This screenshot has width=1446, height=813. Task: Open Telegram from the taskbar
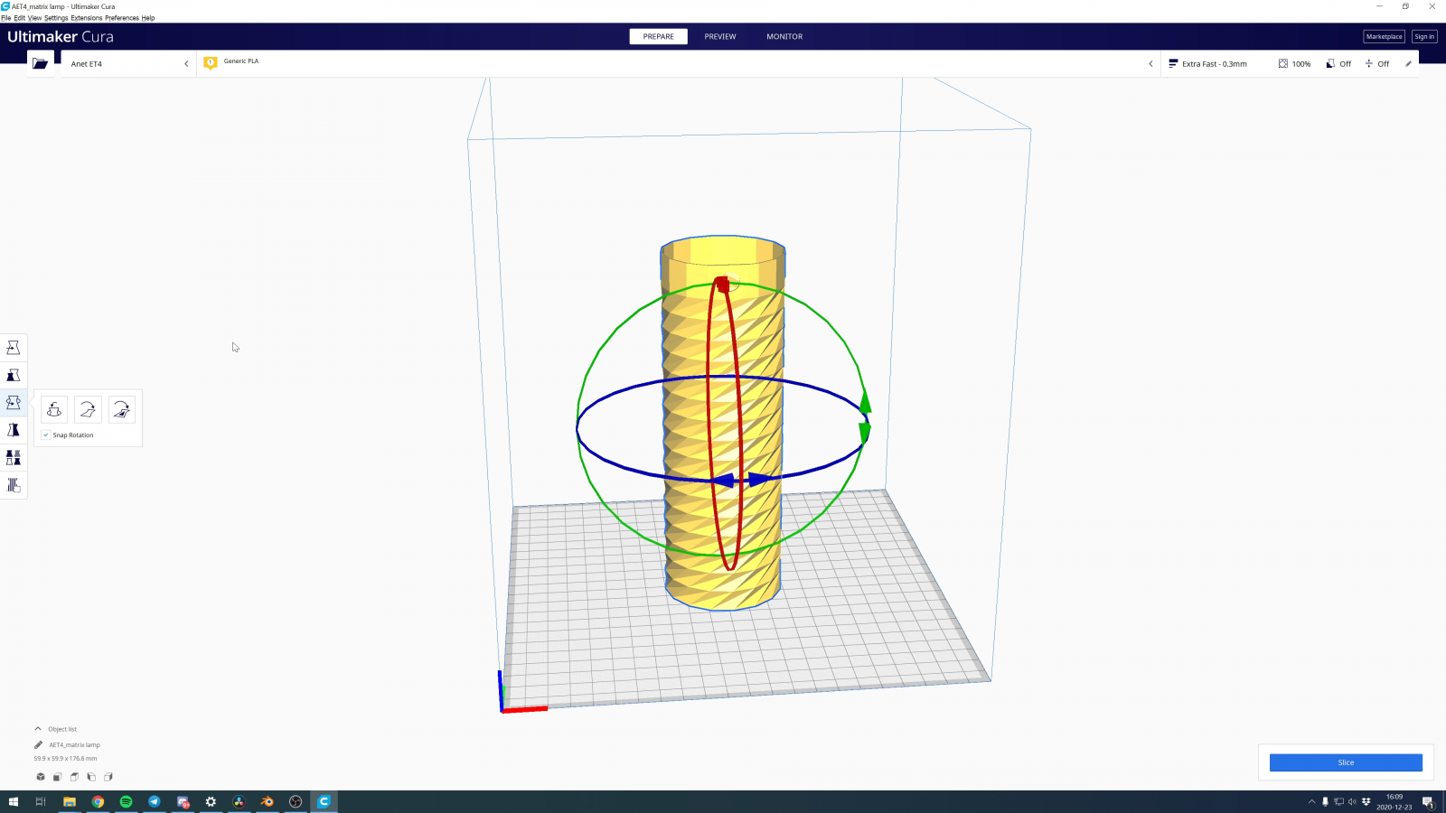pyautogui.click(x=155, y=801)
